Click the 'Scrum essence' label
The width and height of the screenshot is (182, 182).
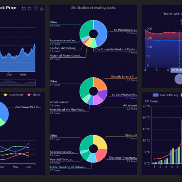[60, 102]
